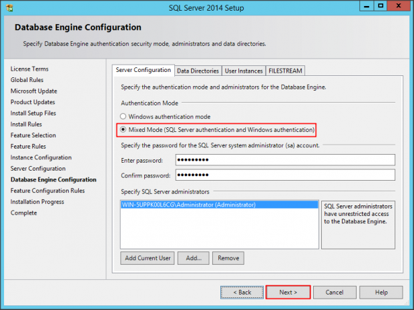Click Server Configuration in the steps list
The width and height of the screenshot is (414, 310).
coord(38,169)
